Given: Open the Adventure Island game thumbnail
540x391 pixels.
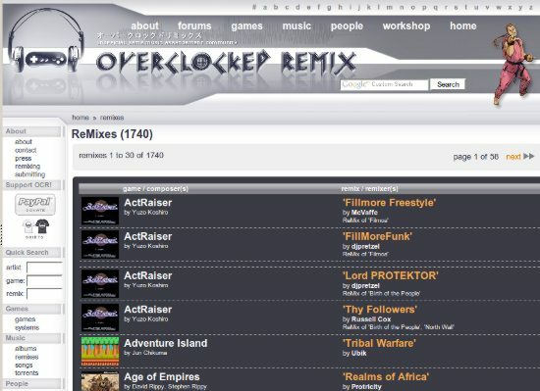Looking at the screenshot, I should click(100, 352).
